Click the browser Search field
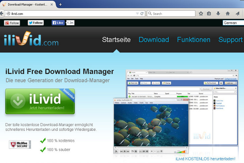Viewport: 244px width, 163px height. 171,14
